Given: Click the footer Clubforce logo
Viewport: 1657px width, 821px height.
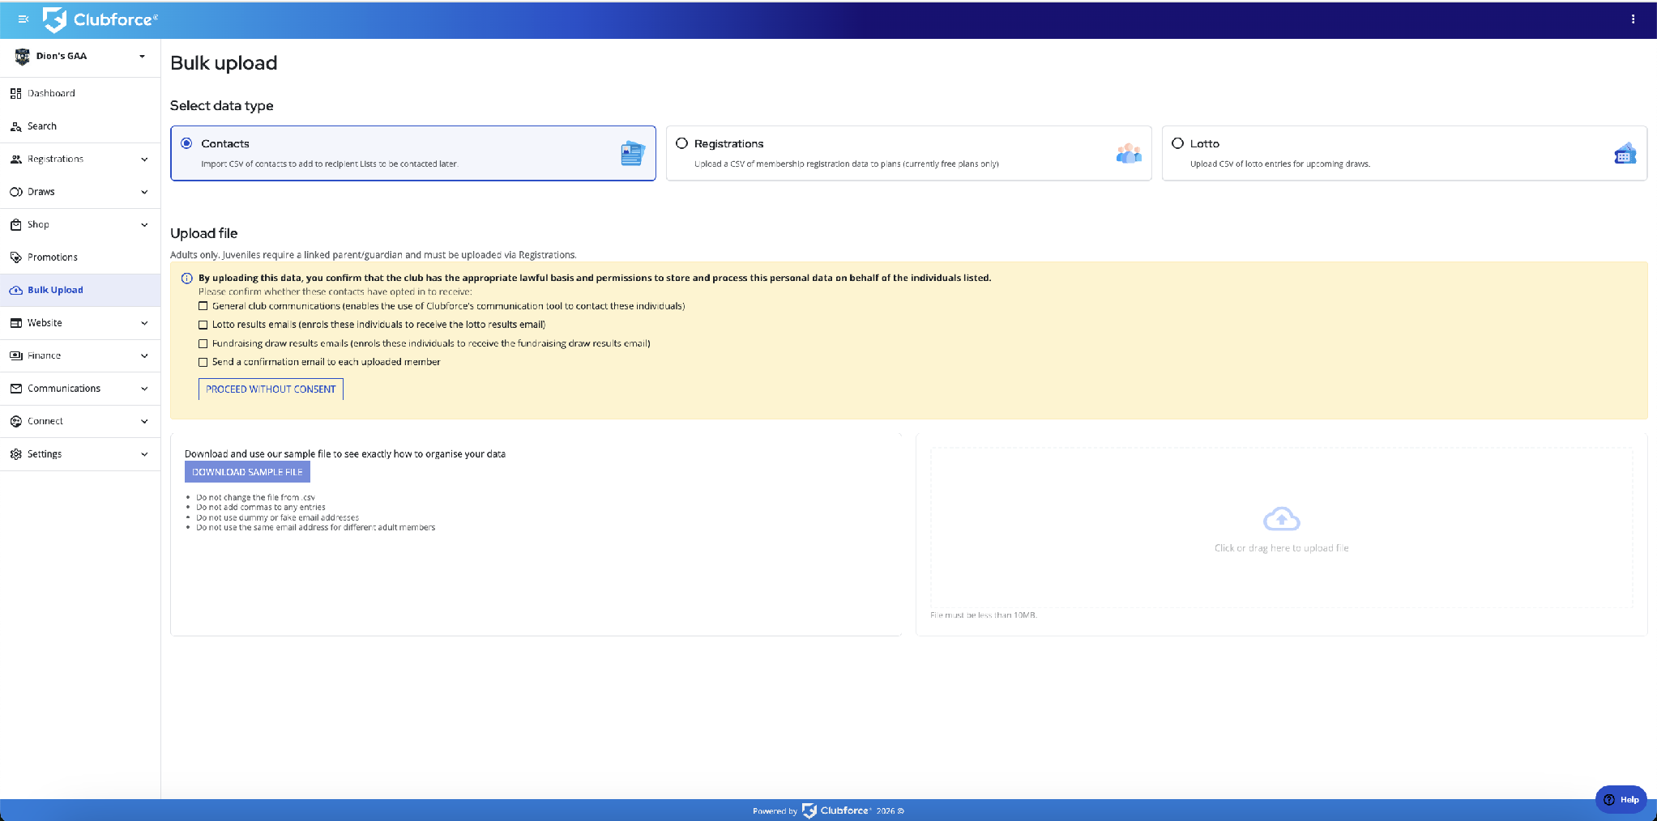Looking at the screenshot, I should click(x=836, y=810).
